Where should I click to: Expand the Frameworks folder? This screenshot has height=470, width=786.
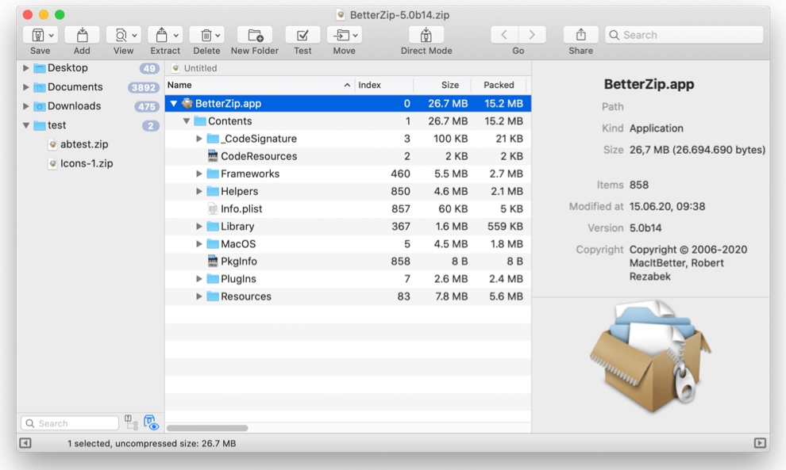[x=199, y=174]
